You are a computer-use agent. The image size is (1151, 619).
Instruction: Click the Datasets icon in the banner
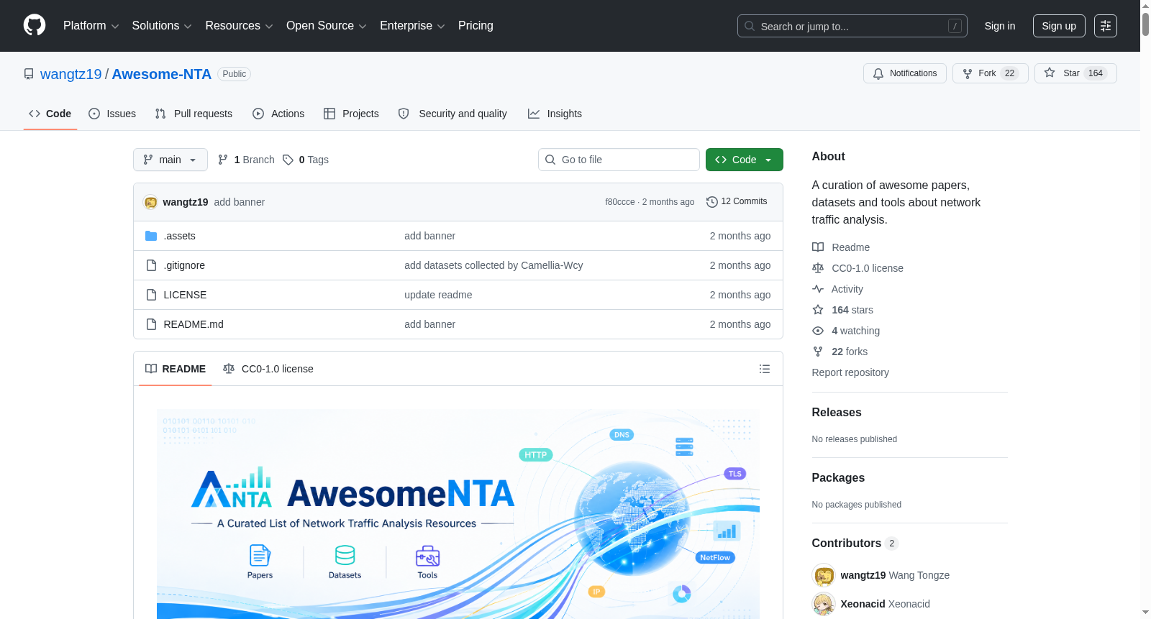click(x=345, y=556)
